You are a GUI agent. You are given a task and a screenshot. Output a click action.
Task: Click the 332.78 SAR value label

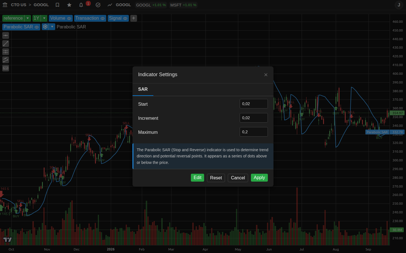[398, 132]
